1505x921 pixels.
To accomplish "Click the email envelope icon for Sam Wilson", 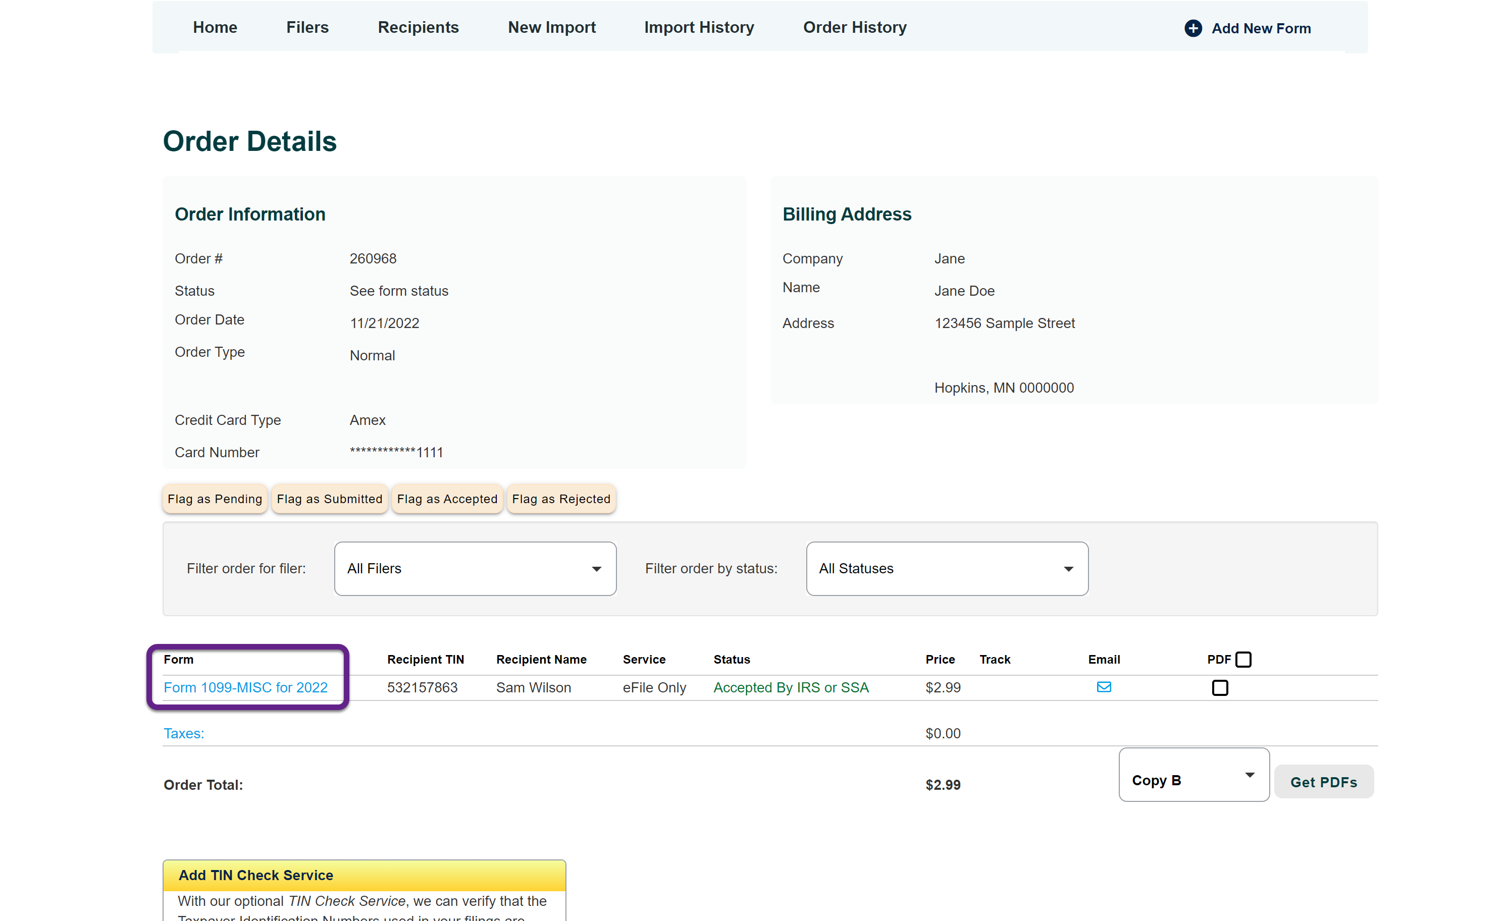I will click(x=1103, y=687).
